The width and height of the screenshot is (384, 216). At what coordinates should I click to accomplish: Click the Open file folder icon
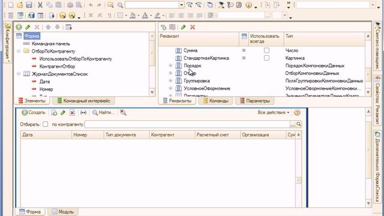point(20,5)
